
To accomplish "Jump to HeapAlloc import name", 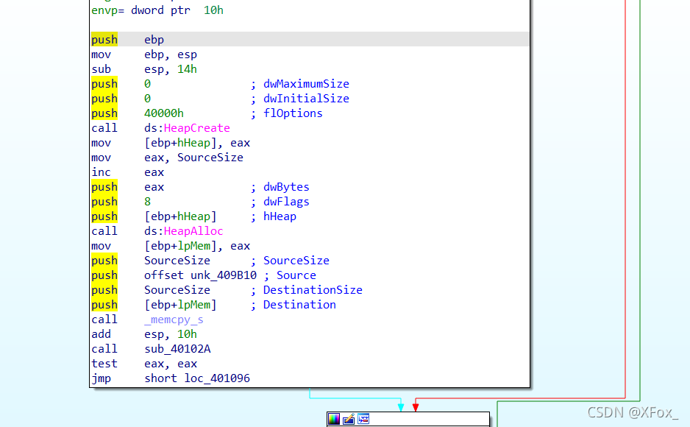I will coord(193,231).
